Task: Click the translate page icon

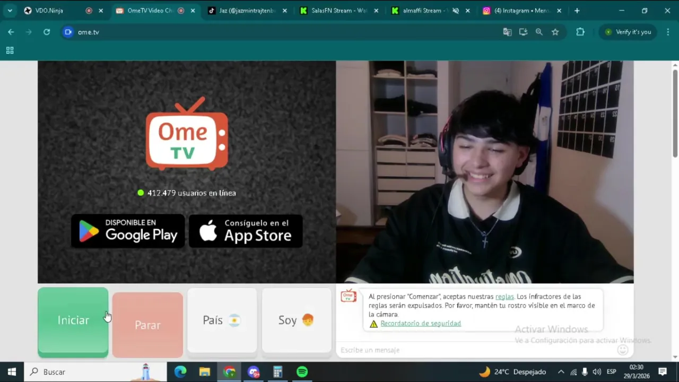Action: click(x=507, y=32)
